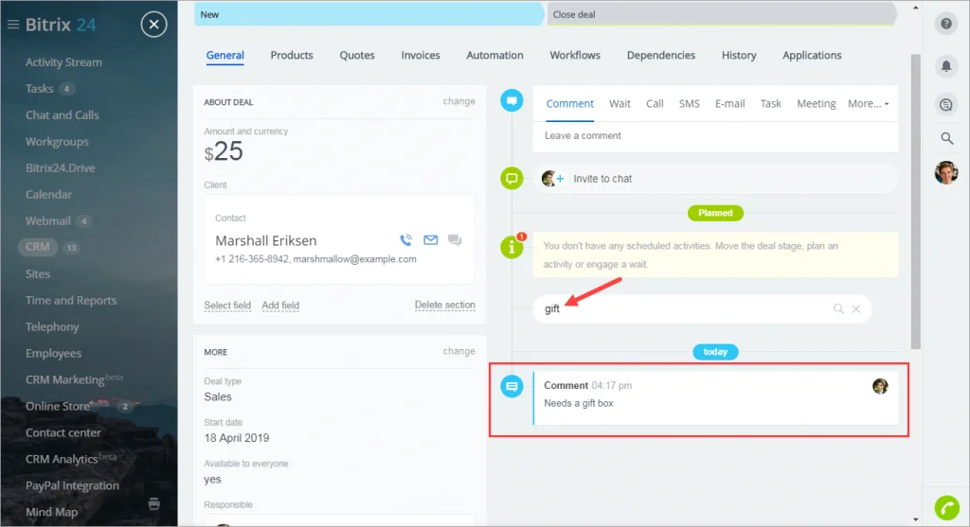Open global search in the right panel
The height and width of the screenshot is (527, 970).
point(946,138)
